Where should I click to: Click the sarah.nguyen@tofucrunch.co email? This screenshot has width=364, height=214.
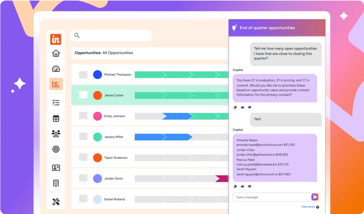click(x=257, y=174)
